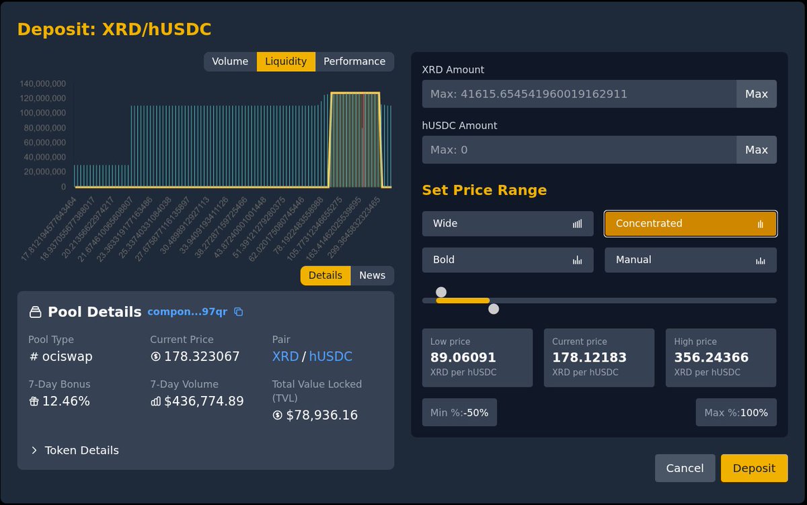Click the bars icon in Manual button
807x505 pixels.
(x=761, y=260)
